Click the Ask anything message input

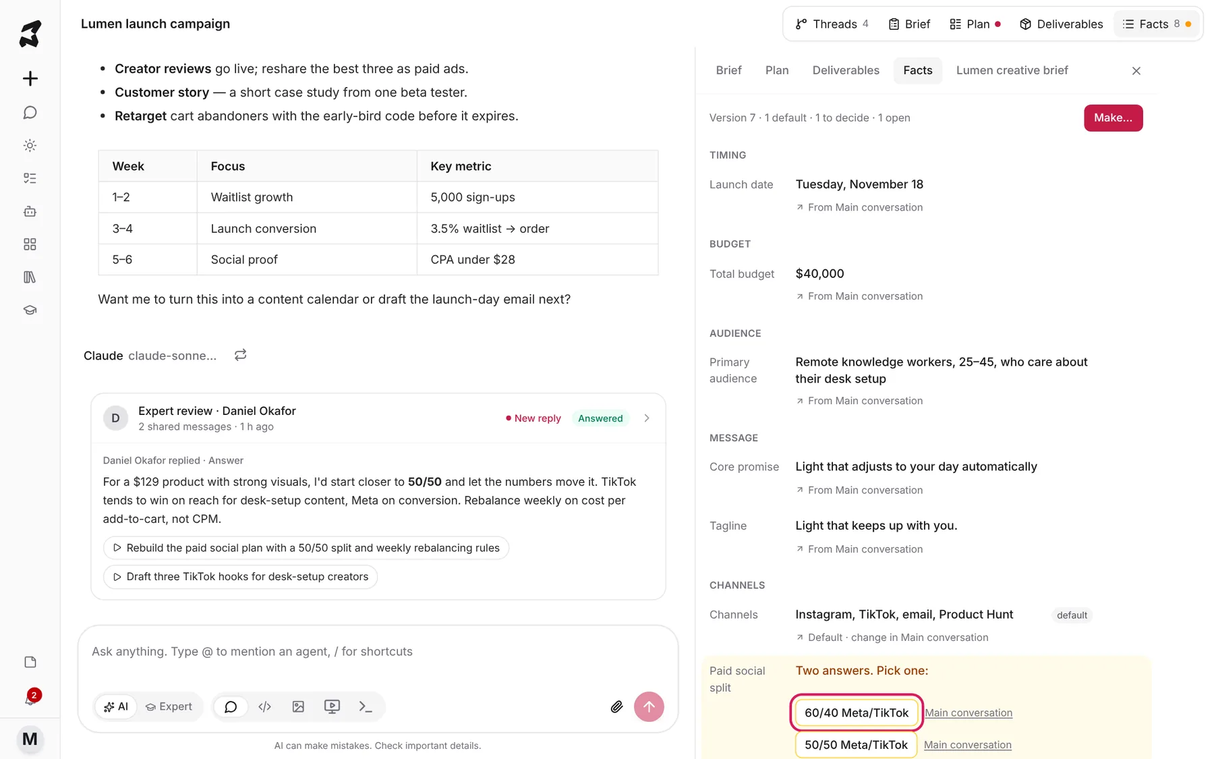click(378, 652)
